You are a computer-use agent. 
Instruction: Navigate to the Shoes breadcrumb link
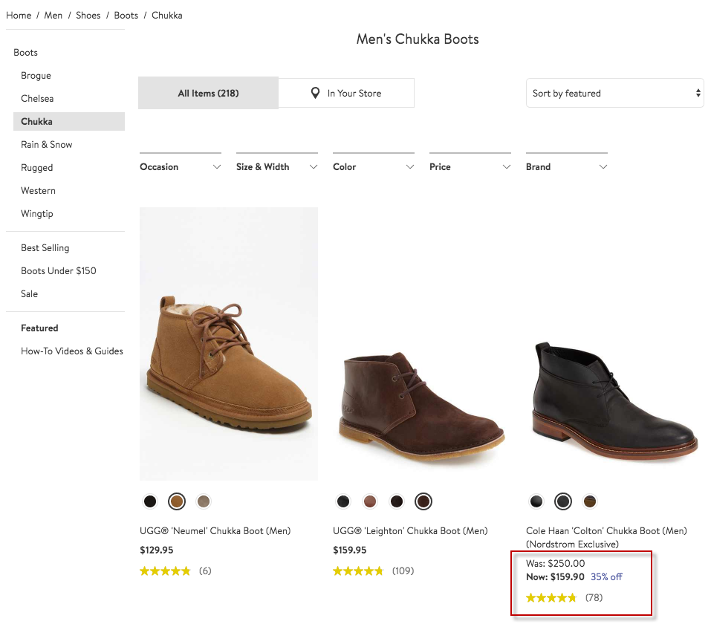[88, 16]
